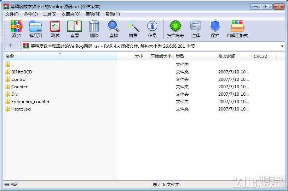Click the drive icon in status bar

pyautogui.click(x=7, y=184)
